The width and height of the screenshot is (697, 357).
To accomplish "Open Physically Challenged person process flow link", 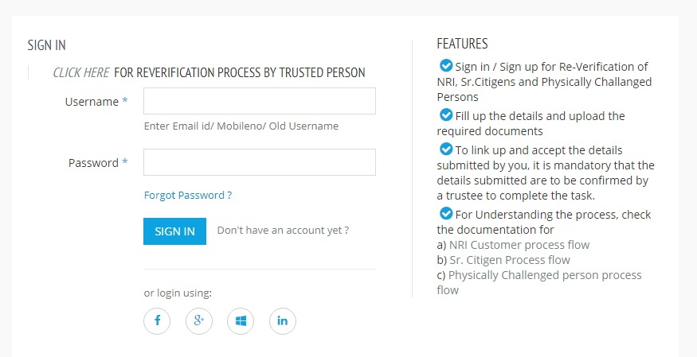I will tap(545, 275).
